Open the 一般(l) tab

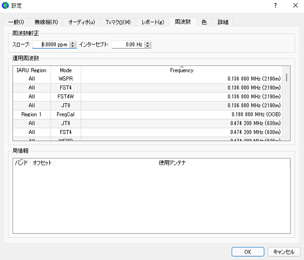coord(16,22)
